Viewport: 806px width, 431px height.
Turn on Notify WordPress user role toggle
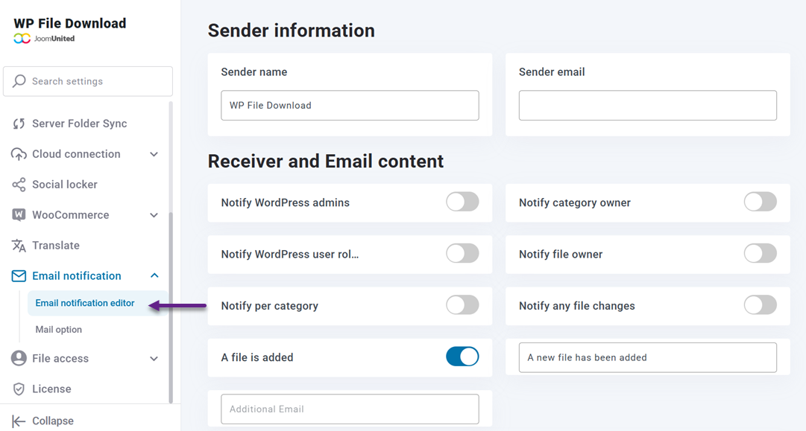click(x=462, y=254)
